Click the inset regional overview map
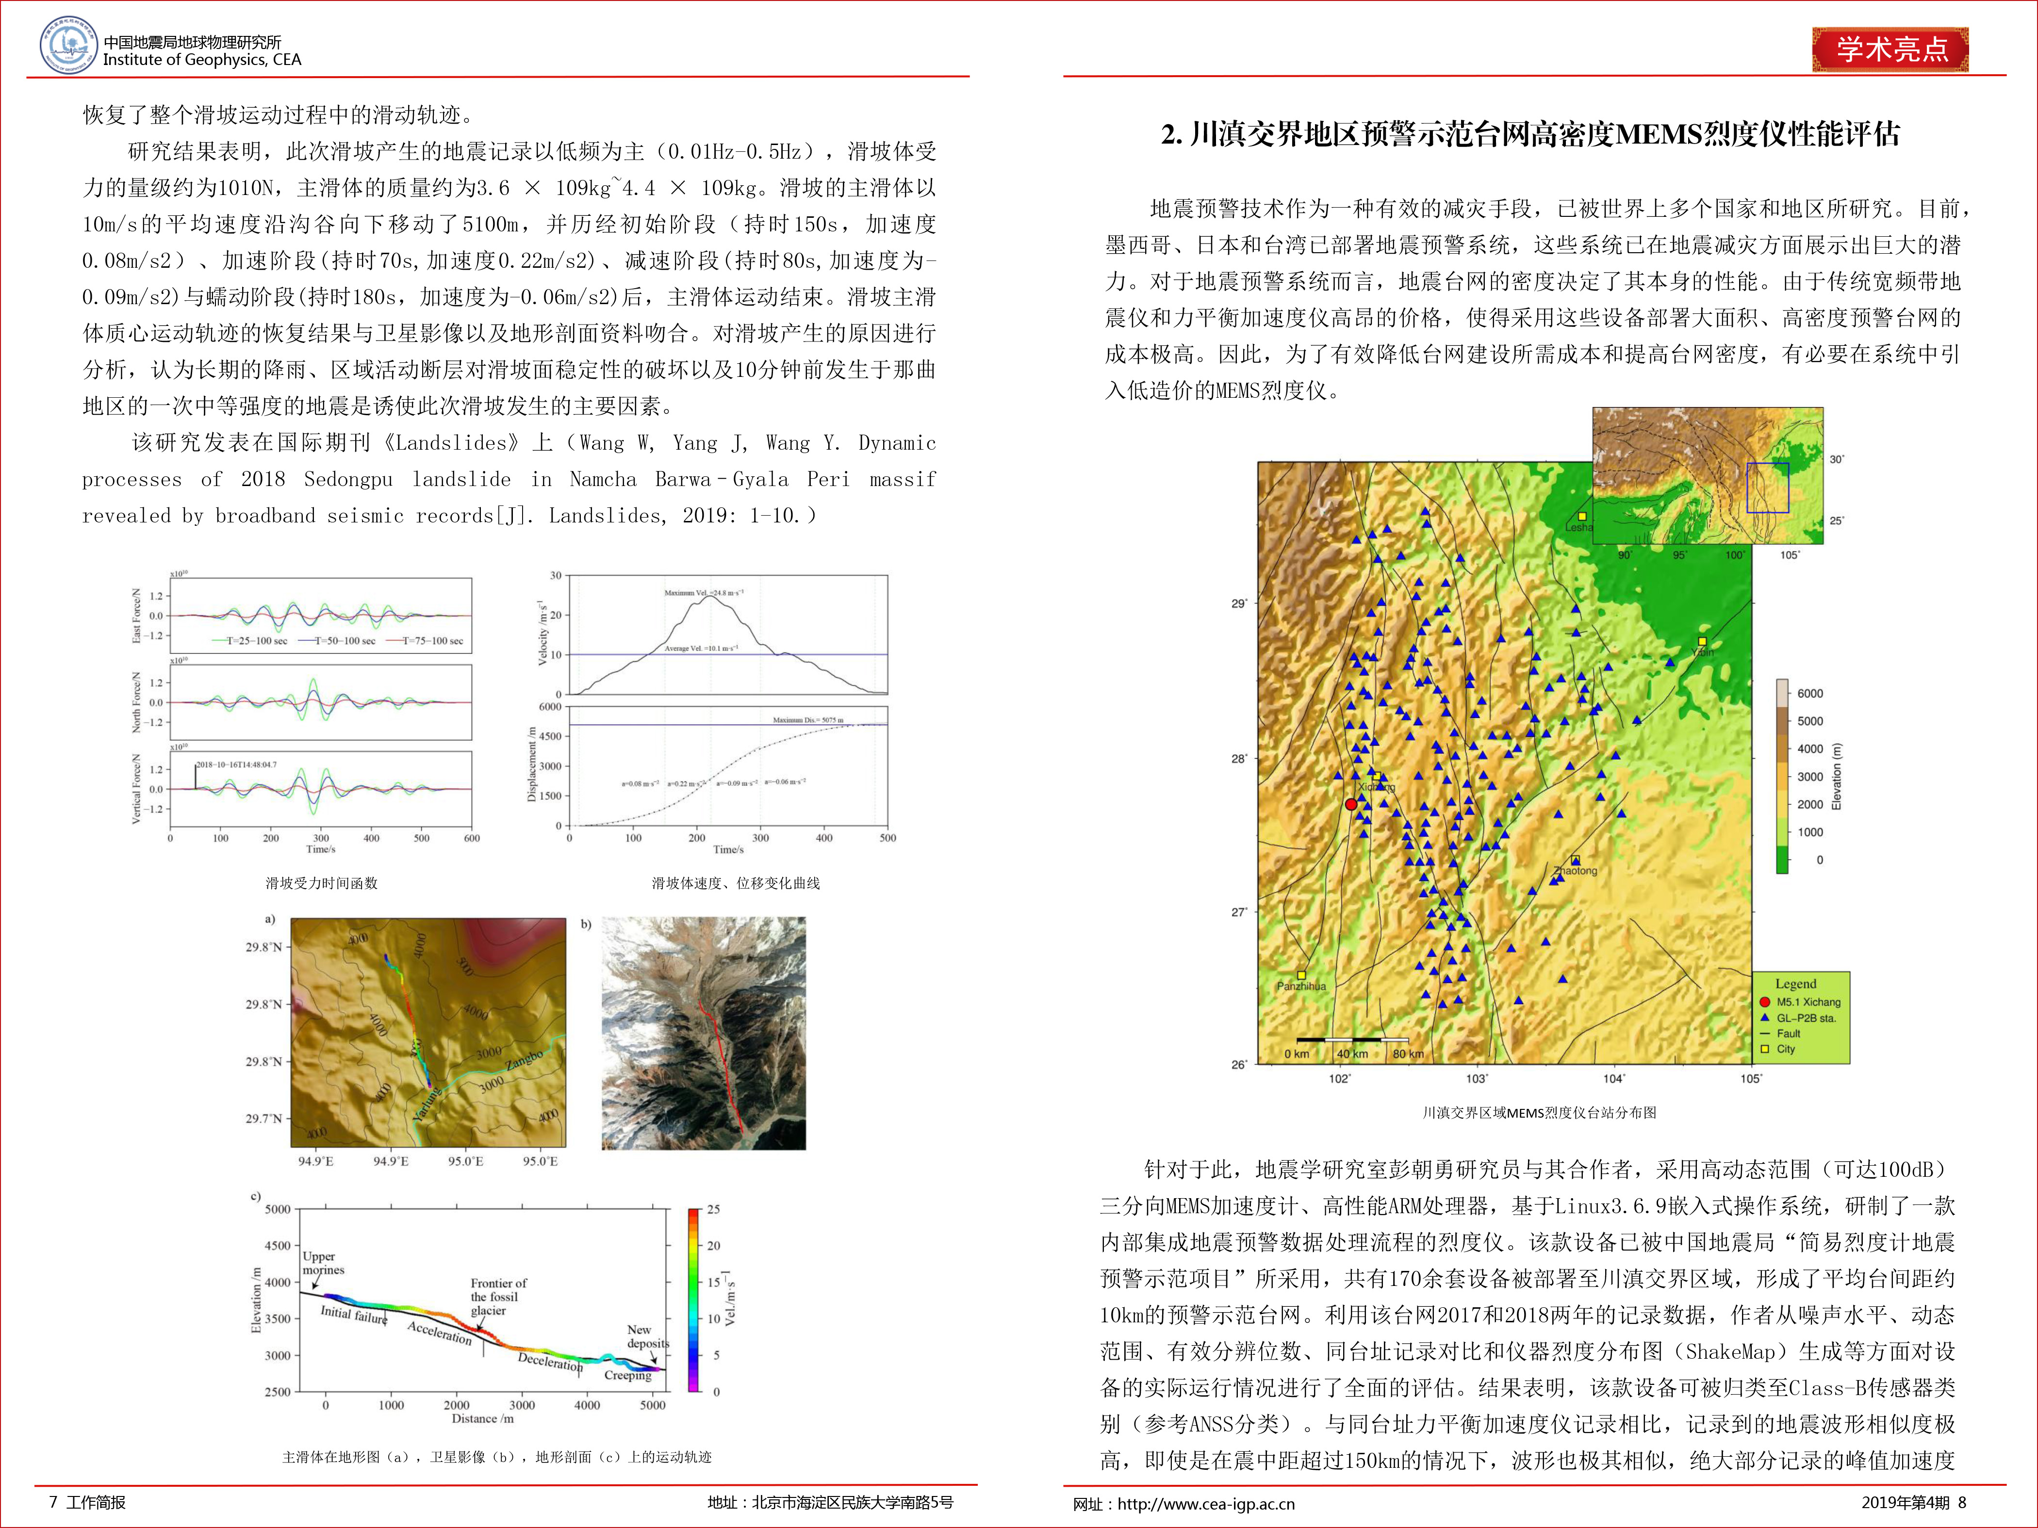This screenshot has width=2038, height=1528. 1707,475
